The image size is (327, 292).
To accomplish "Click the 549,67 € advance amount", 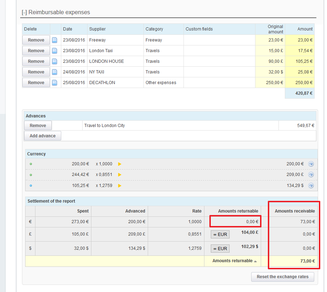I will tap(305, 126).
